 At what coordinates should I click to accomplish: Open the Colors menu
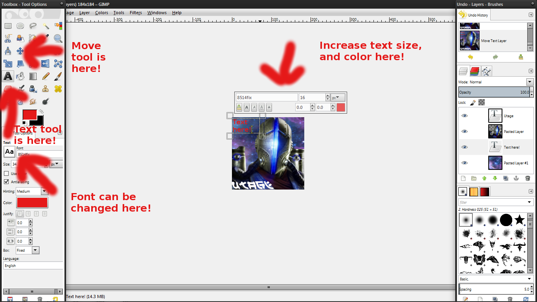pyautogui.click(x=101, y=13)
